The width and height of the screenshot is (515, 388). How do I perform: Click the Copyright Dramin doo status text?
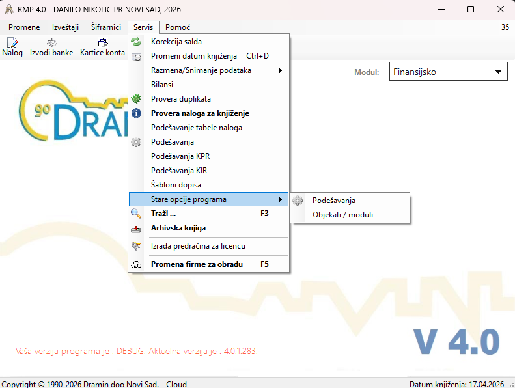[94, 384]
